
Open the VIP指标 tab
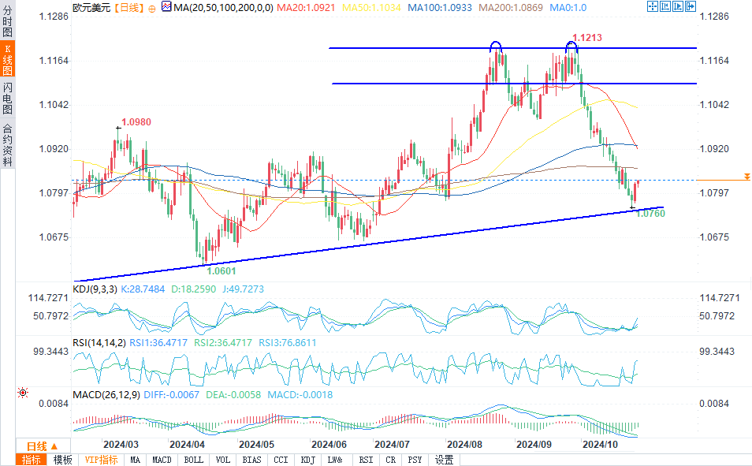click(x=101, y=460)
